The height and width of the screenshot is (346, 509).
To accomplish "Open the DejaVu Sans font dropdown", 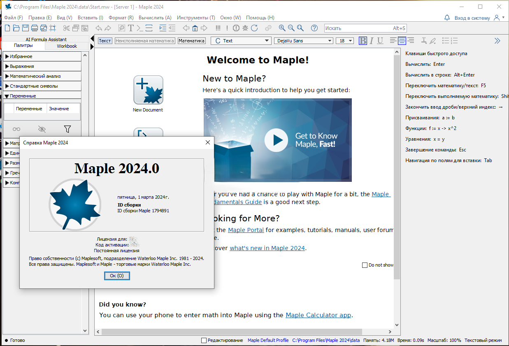I will pos(303,41).
